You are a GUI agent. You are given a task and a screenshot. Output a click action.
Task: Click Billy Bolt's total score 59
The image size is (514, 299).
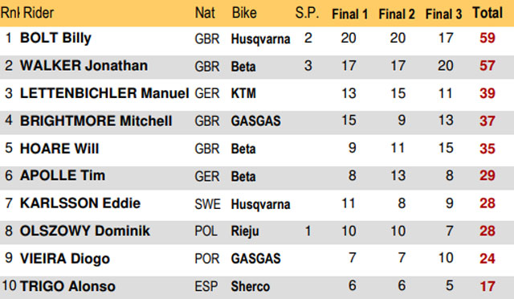[x=487, y=38]
